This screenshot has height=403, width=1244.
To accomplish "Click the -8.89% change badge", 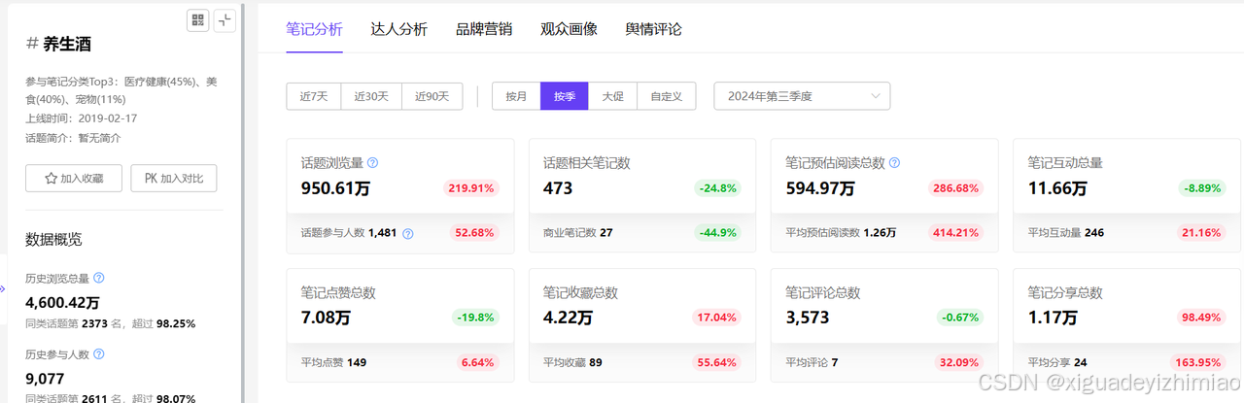I will click(x=1200, y=188).
